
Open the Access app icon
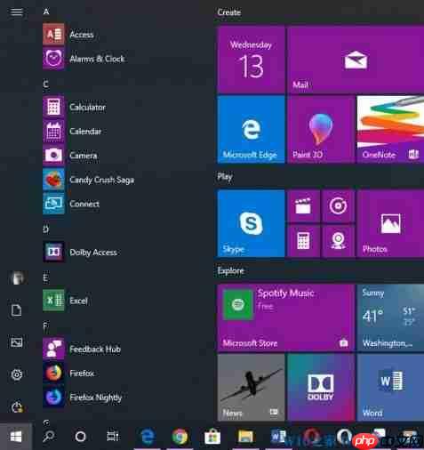53,35
